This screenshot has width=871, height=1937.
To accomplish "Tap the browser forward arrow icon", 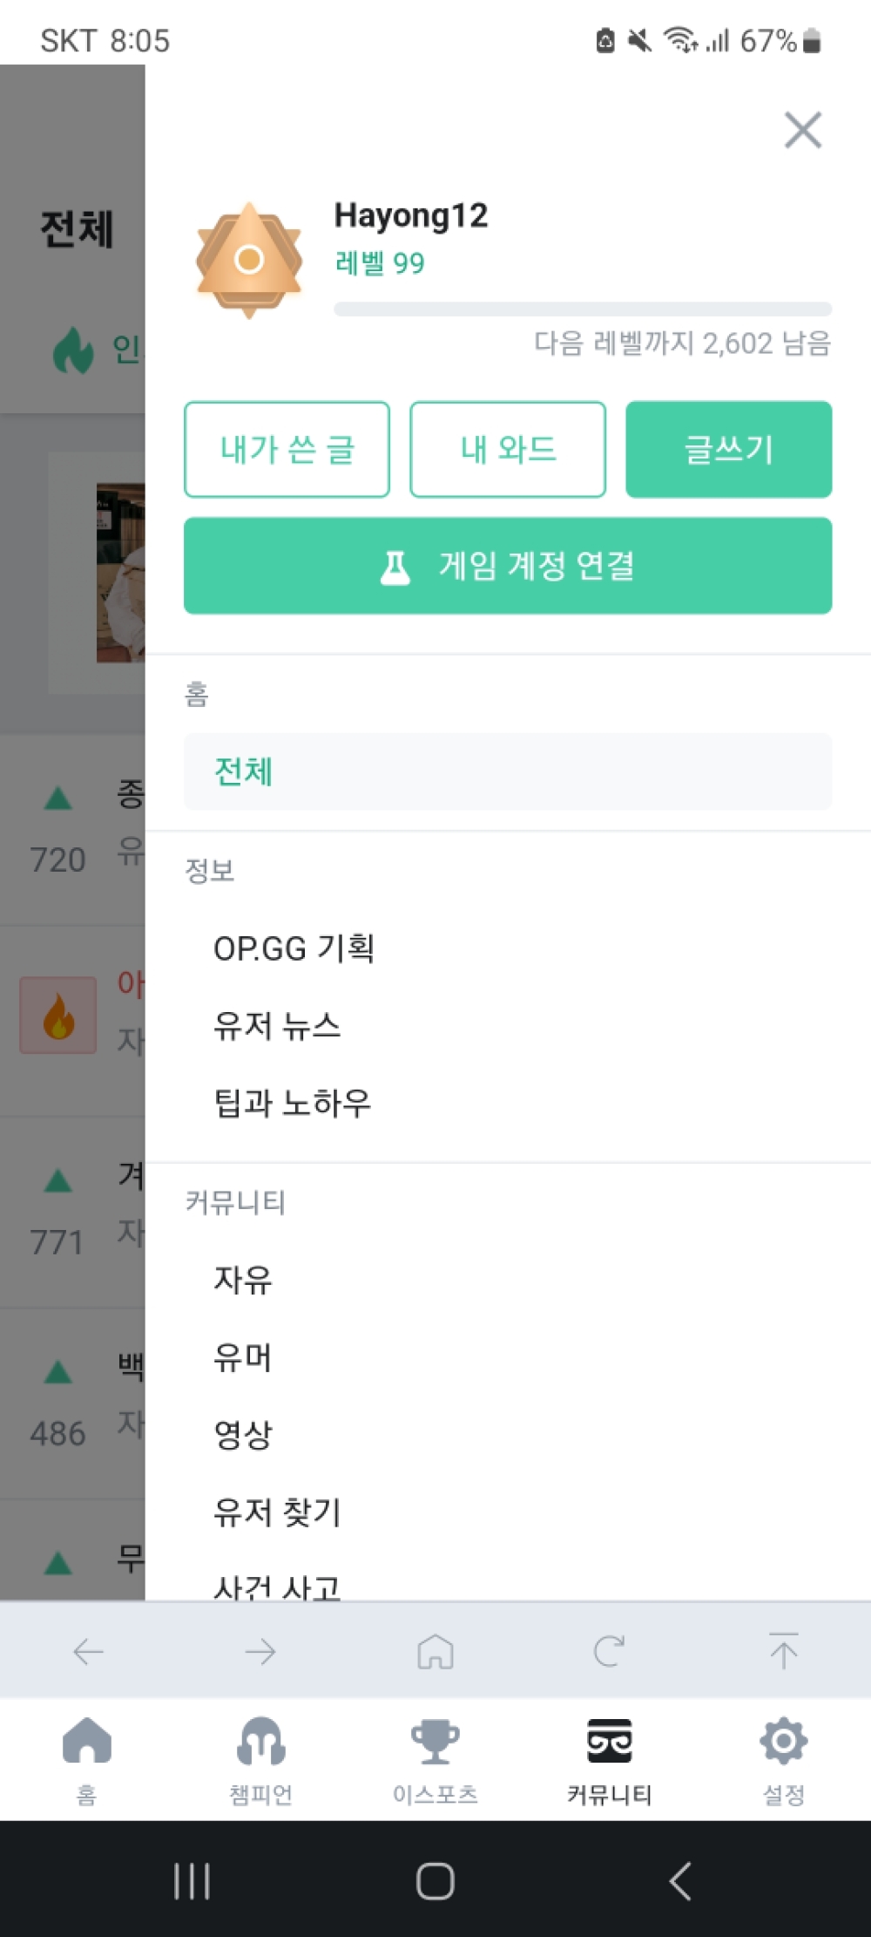I will [260, 1651].
